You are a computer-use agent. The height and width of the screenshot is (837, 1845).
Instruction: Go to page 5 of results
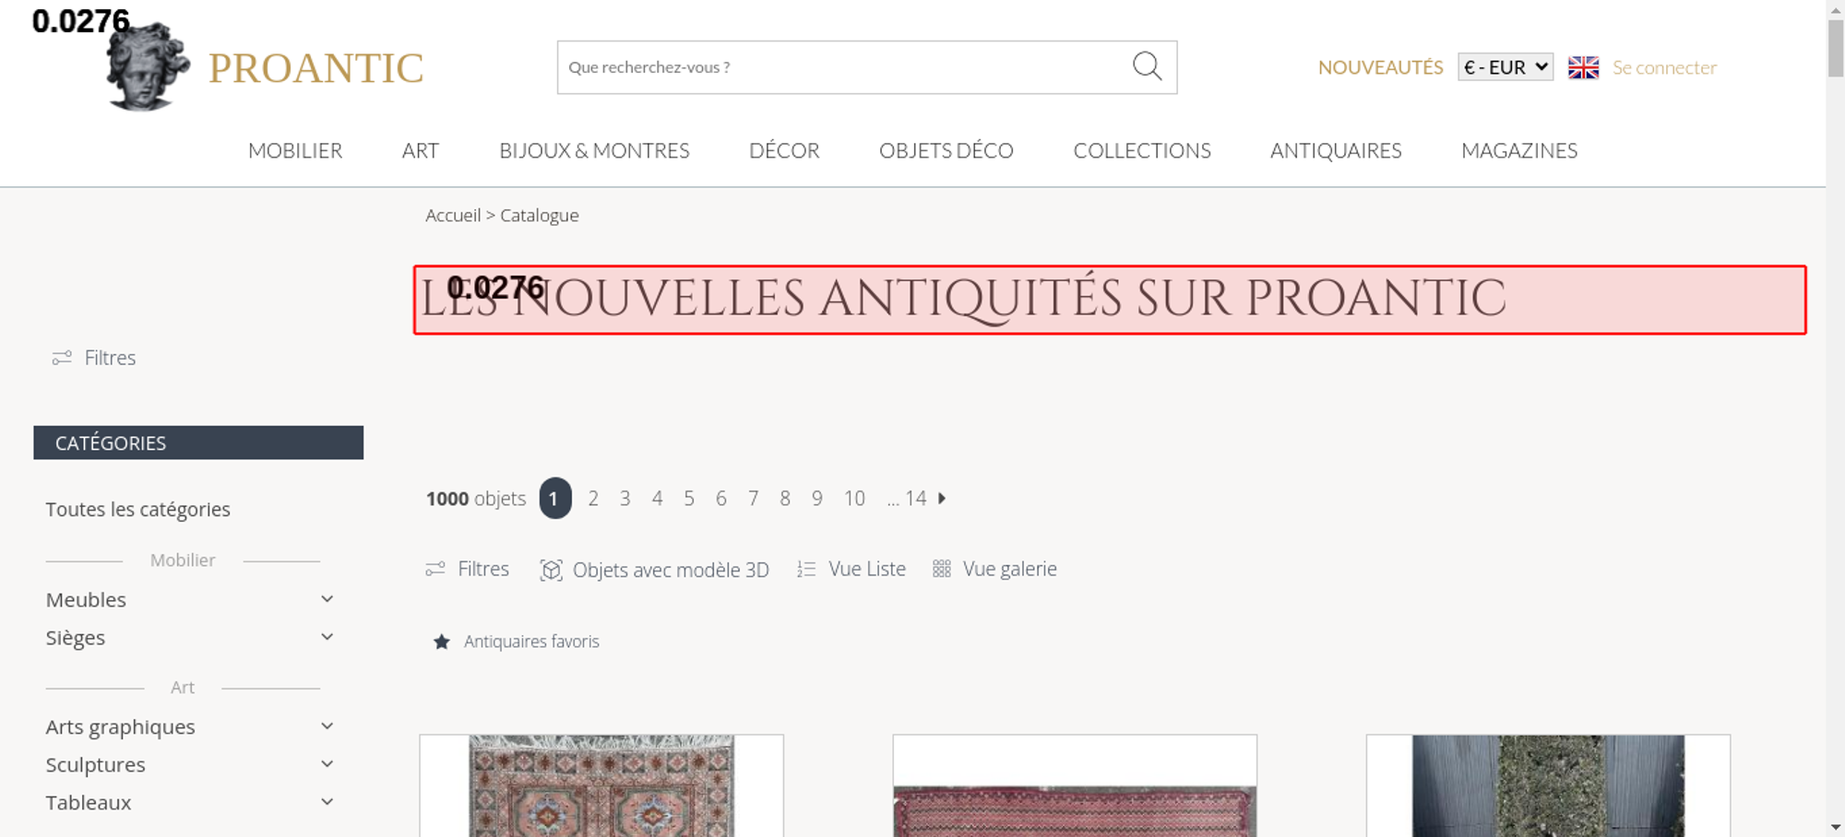tap(689, 499)
